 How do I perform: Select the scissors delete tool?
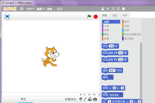108,9
